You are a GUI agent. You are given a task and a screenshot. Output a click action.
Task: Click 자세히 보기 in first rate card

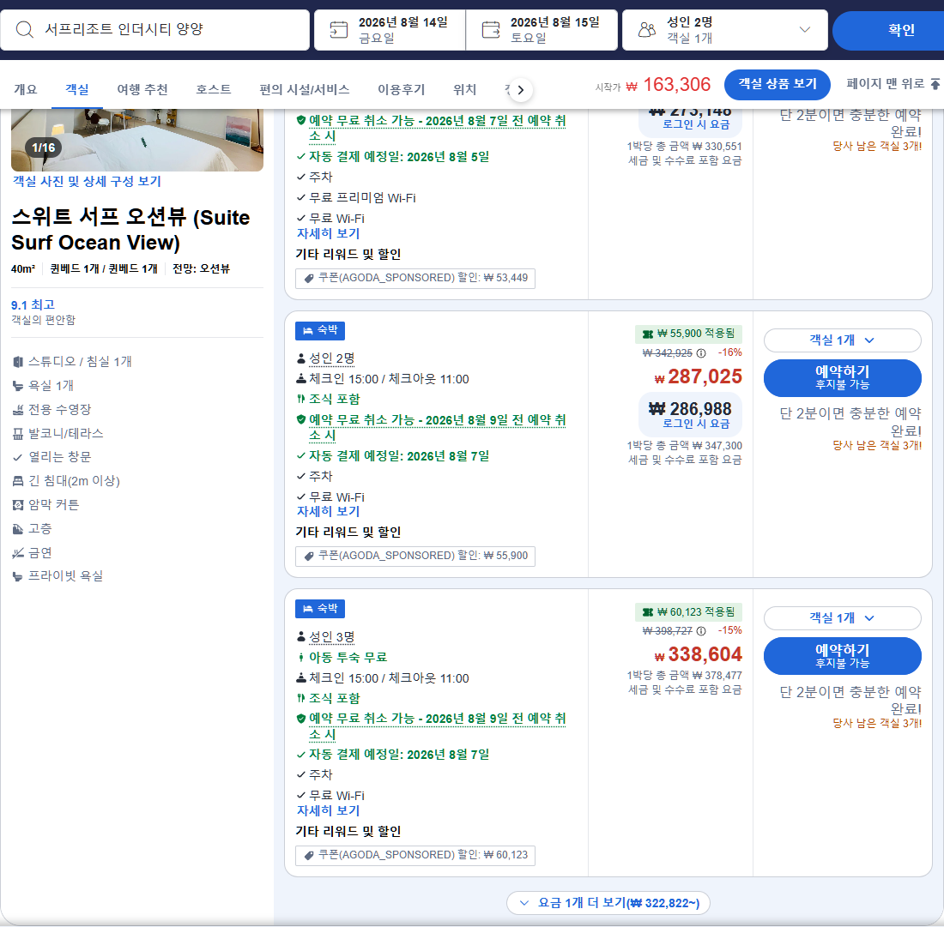click(328, 233)
